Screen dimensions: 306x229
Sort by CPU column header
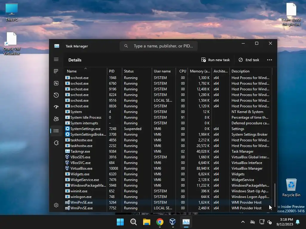pos(182,71)
